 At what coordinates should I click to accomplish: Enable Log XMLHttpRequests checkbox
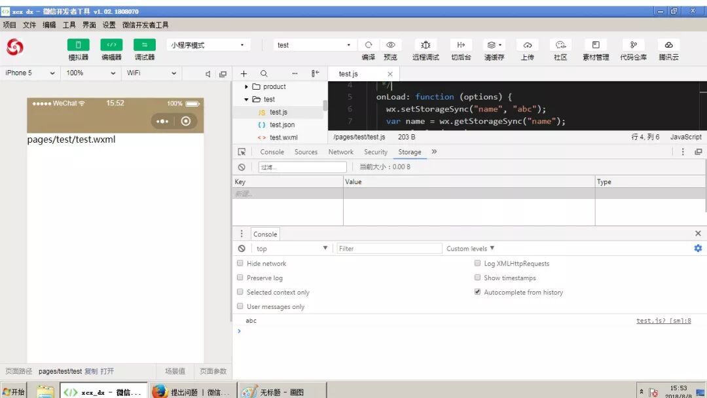tap(477, 263)
